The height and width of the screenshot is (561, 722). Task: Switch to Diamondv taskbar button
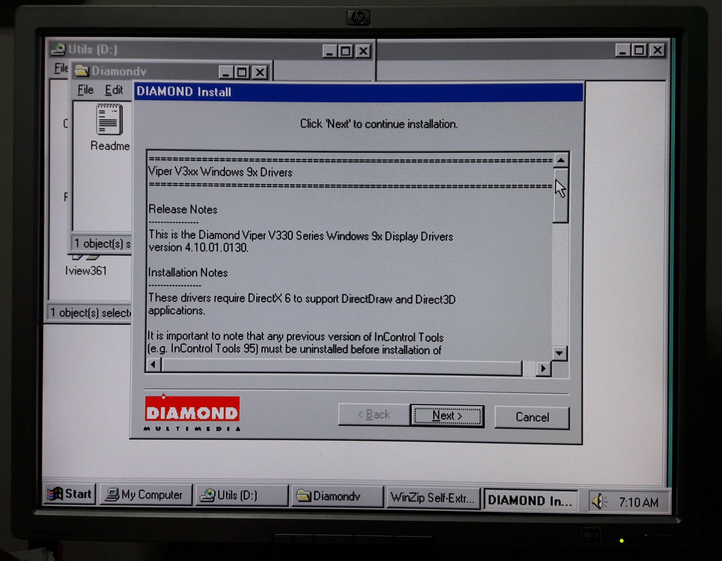[337, 496]
